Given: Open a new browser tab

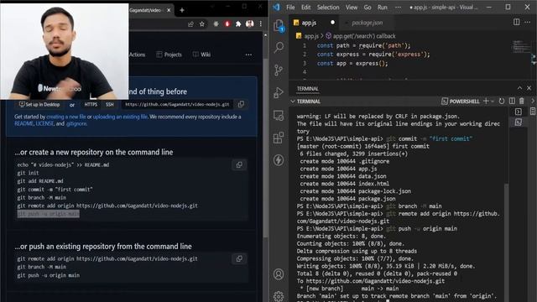Looking at the screenshot, I should [x=182, y=10].
